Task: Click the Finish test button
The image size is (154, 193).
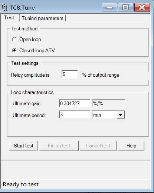Action: (x=59, y=146)
